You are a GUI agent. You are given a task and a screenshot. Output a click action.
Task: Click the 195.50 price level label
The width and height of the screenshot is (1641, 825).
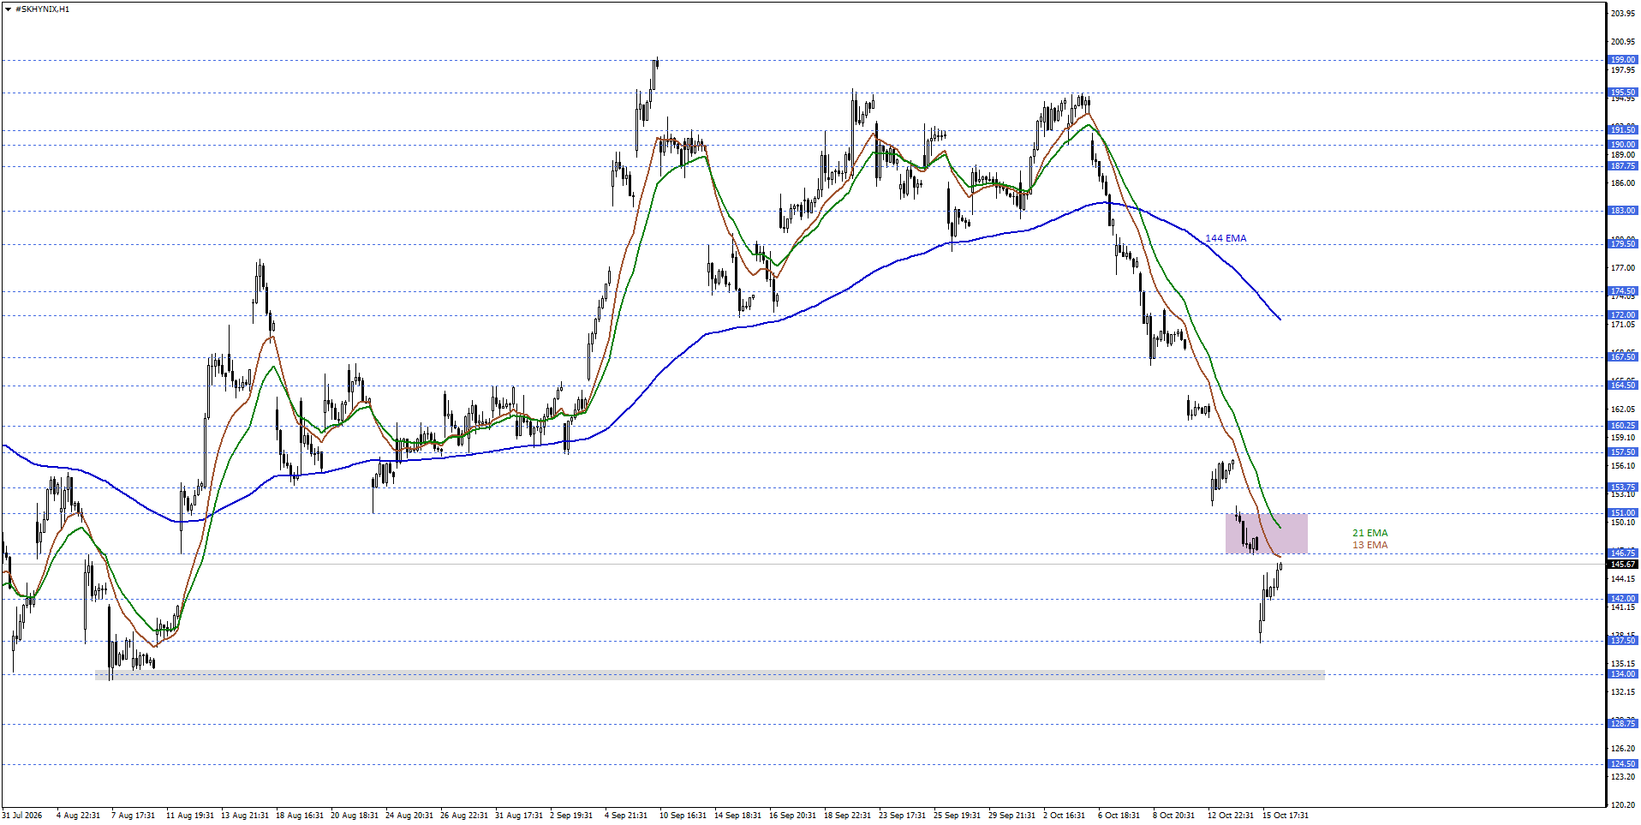[x=1622, y=93]
